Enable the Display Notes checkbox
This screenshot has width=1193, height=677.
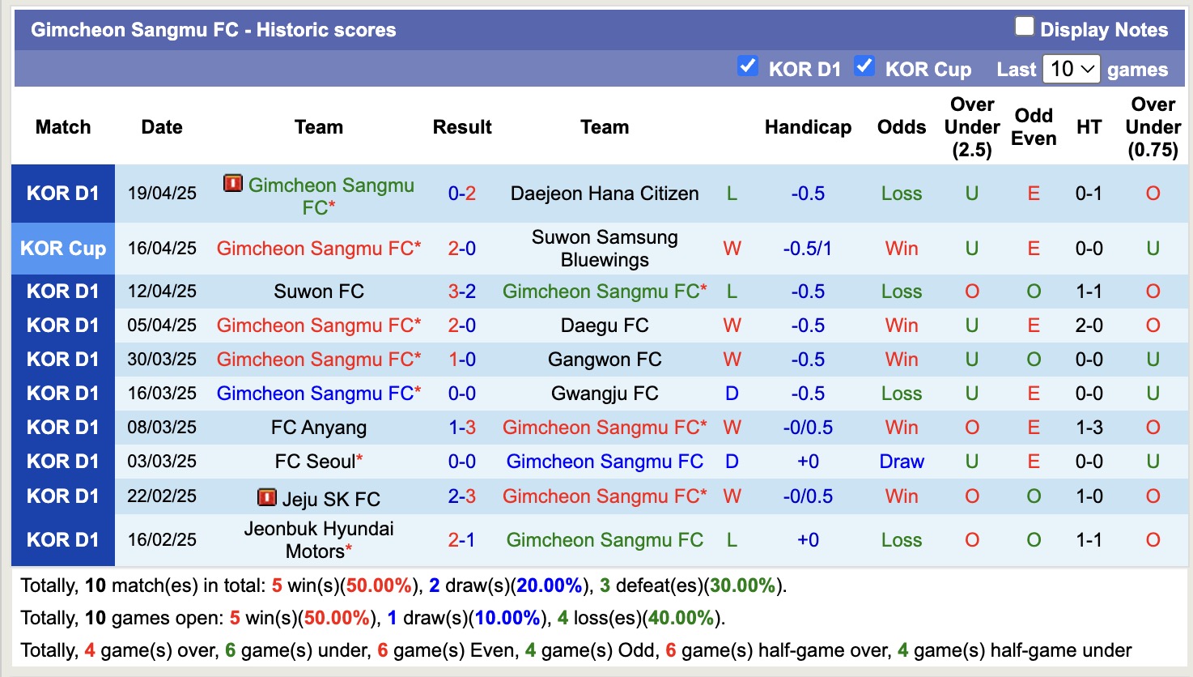[x=1025, y=26]
